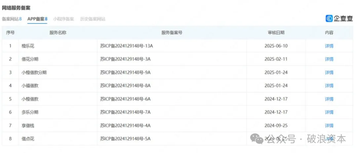Click record number 苏ICP备2024129148号-5A

pos(126,139)
